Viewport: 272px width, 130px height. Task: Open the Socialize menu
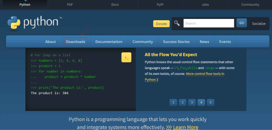pos(259,24)
